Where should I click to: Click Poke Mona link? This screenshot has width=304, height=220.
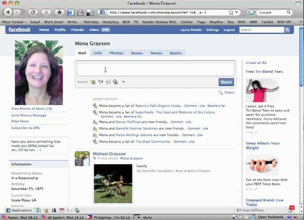coord(20,121)
